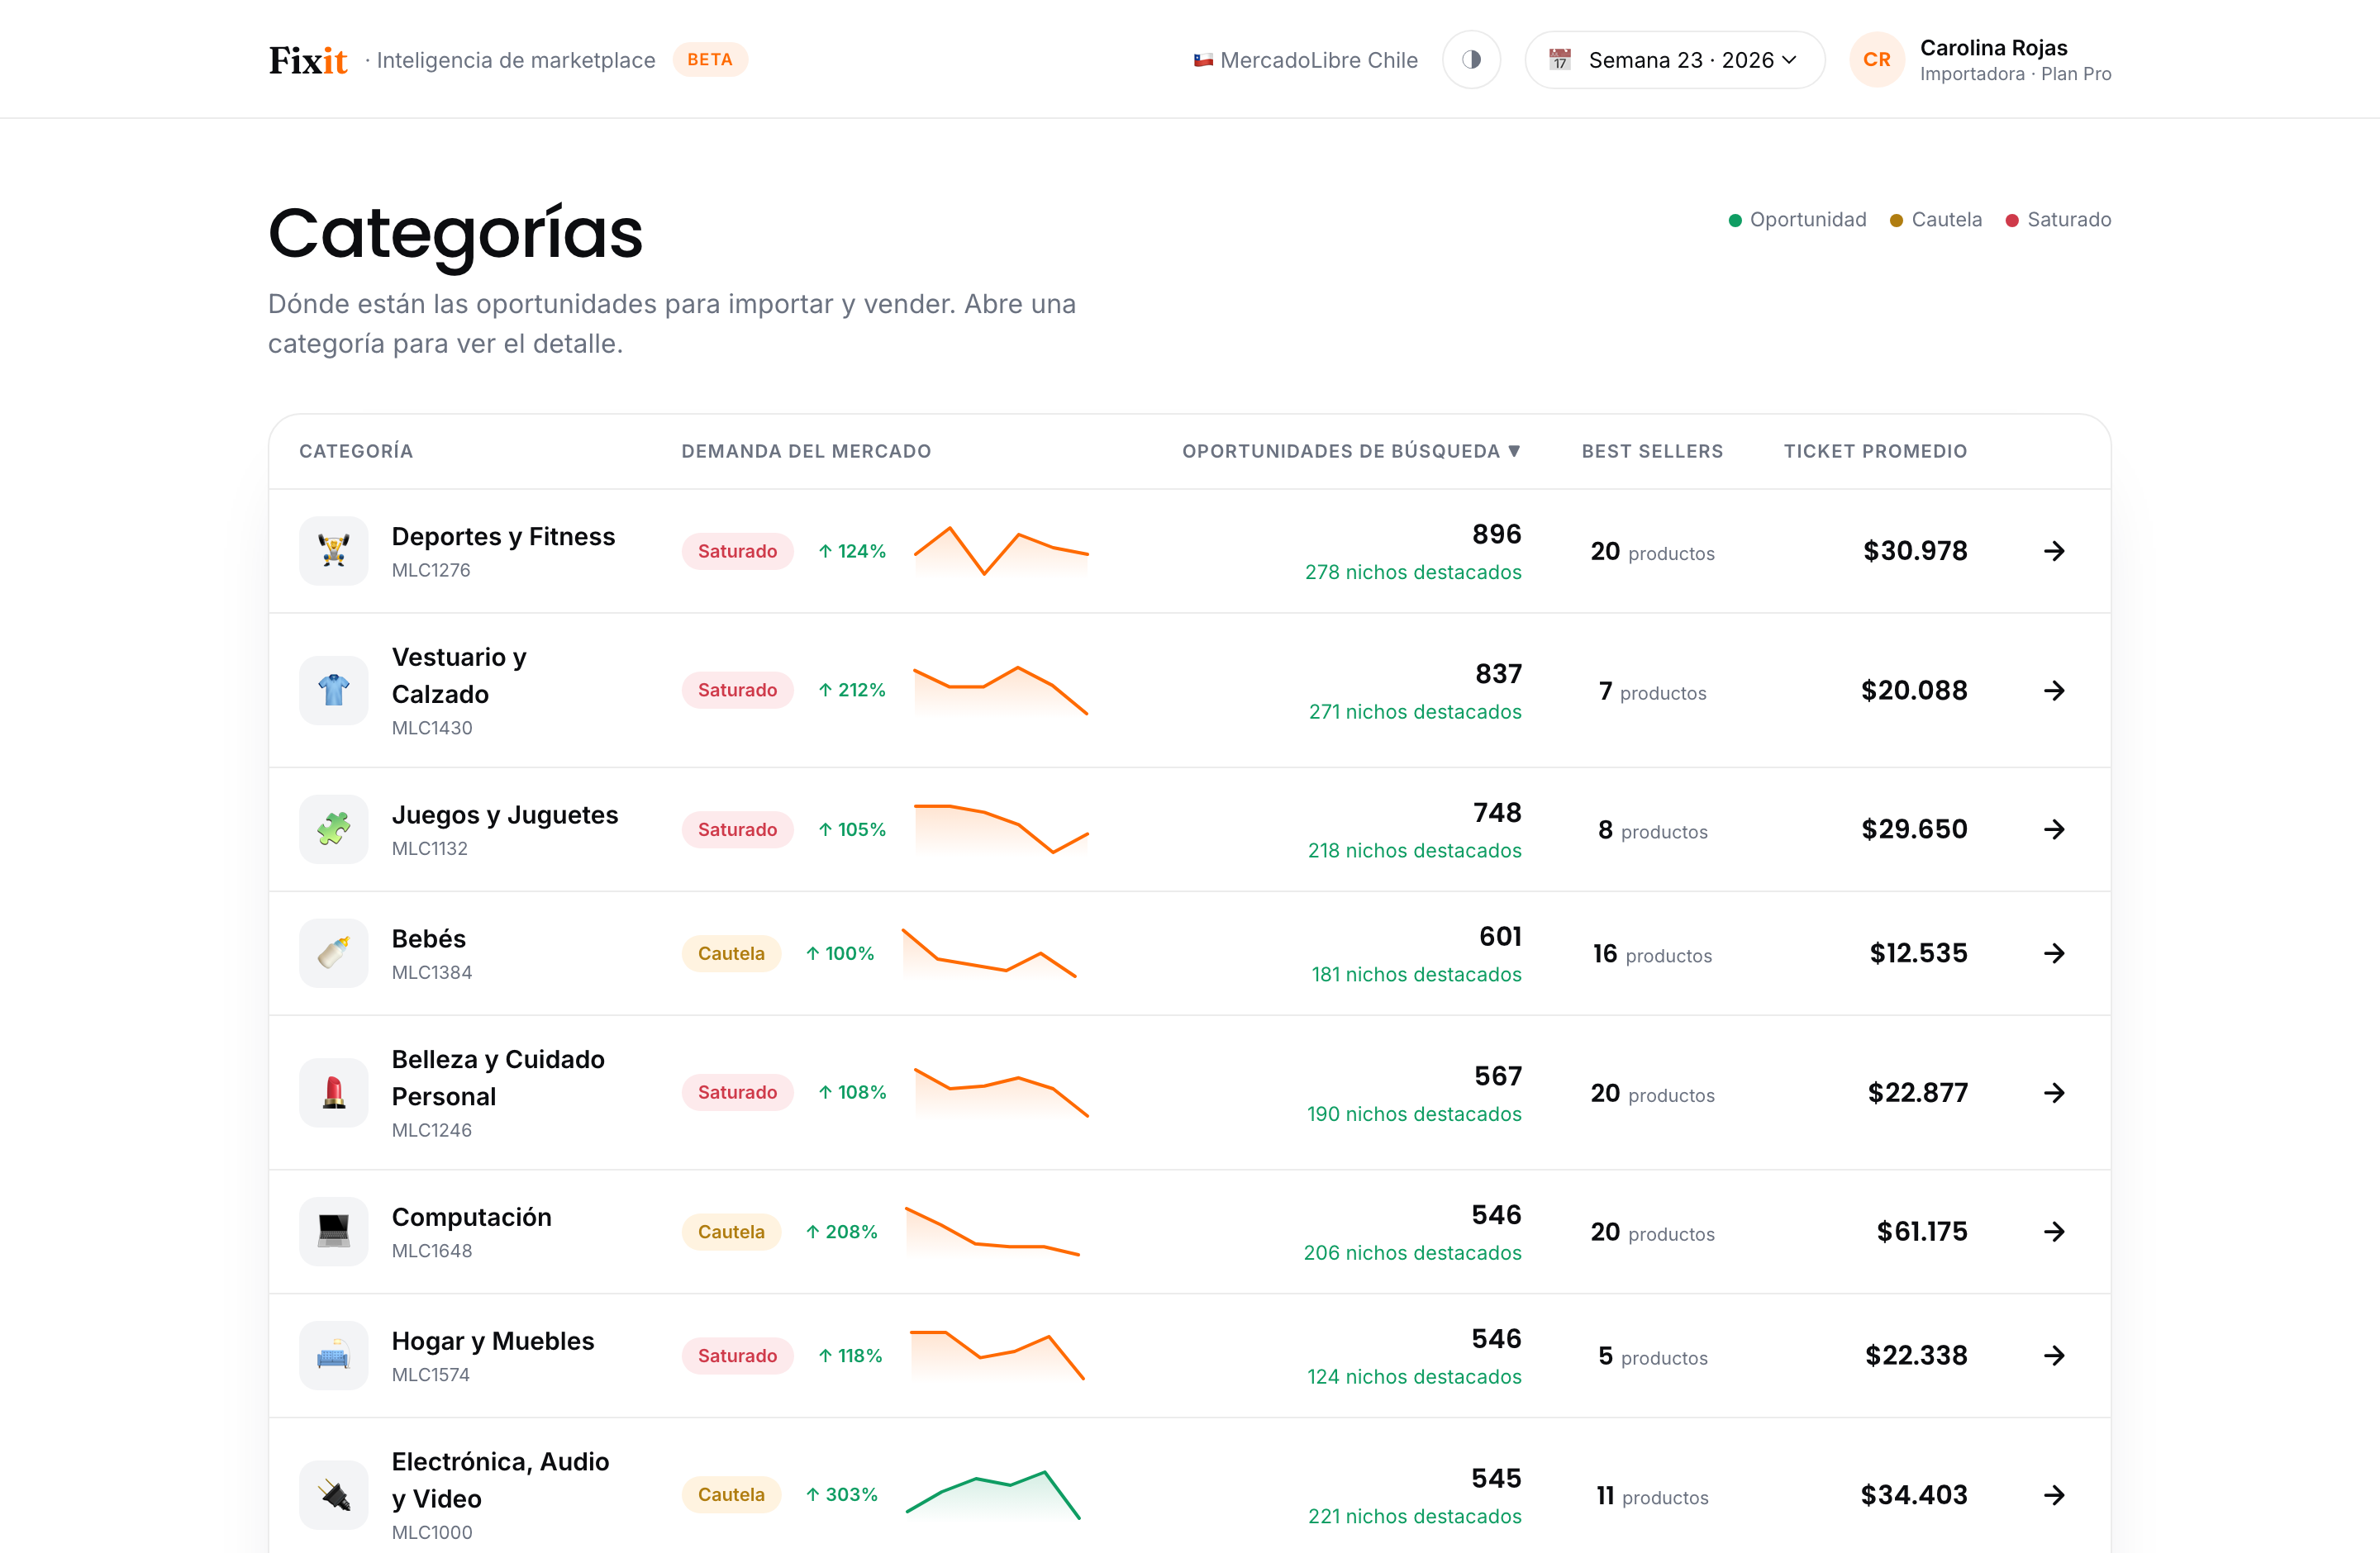
Task: Click the Juegos y Juguetes puzzle icon
Action: [334, 829]
